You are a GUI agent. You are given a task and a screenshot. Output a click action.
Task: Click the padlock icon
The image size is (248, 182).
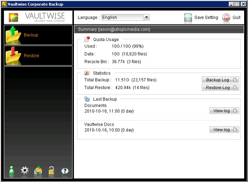tap(51, 170)
